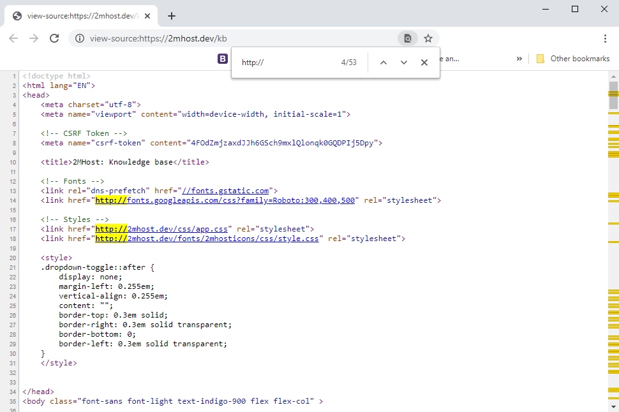Screen dimensions: 619x412
Task: Bookmark this page with star icon
Action: pyautogui.click(x=428, y=38)
